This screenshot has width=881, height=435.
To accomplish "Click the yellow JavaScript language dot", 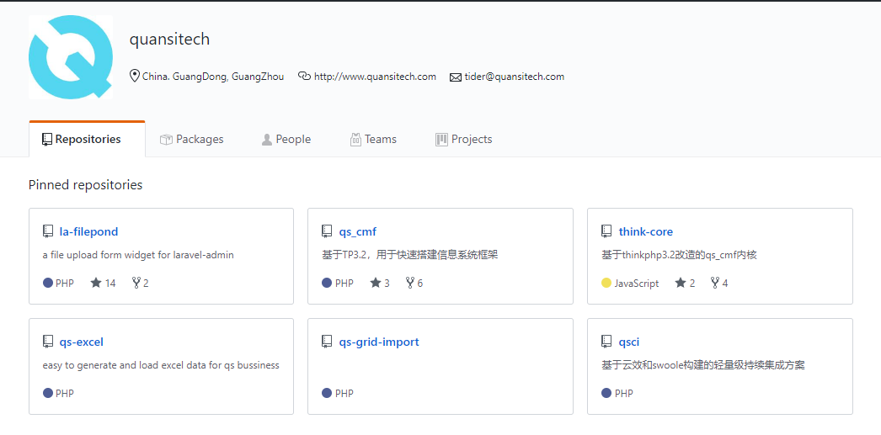I will click(x=606, y=284).
